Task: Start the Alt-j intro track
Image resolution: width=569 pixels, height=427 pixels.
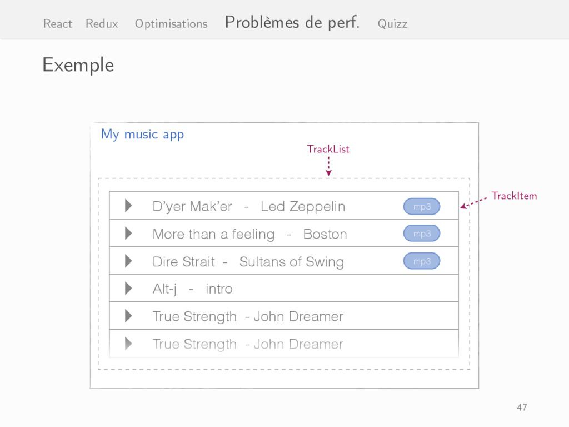Action: (128, 289)
